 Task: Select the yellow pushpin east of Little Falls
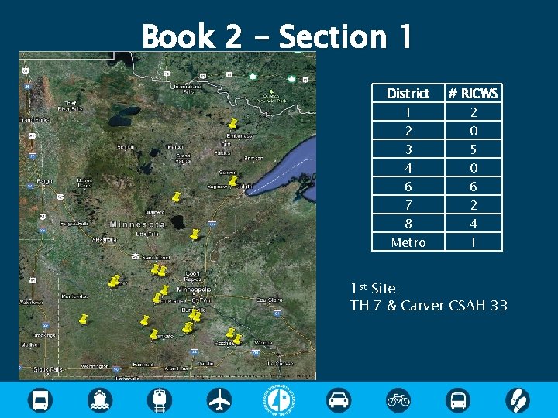(195, 235)
